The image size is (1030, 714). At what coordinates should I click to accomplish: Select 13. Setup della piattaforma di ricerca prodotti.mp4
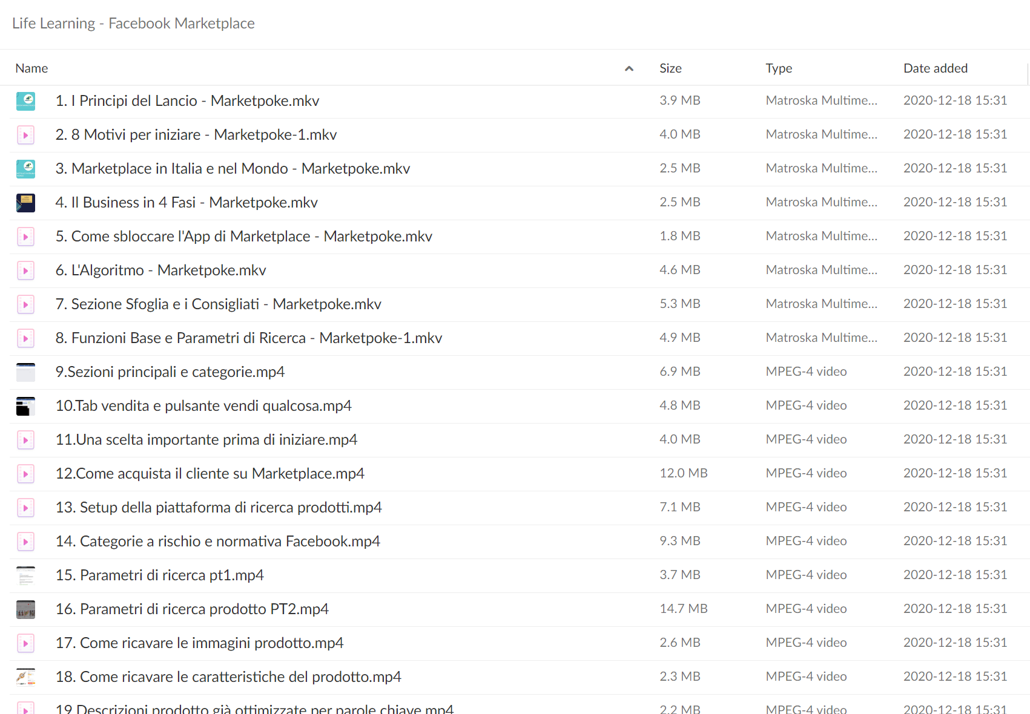coord(219,508)
